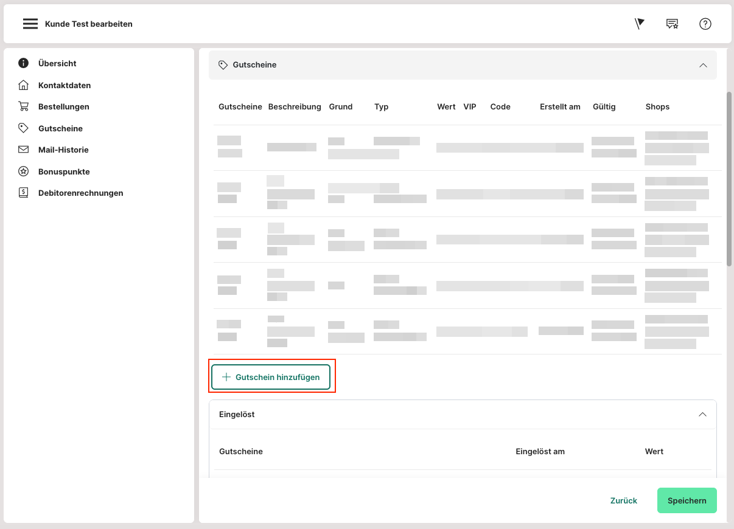The image size is (734, 529).
Task: Click the Kontaktdaten house icon
Action: [x=24, y=85]
